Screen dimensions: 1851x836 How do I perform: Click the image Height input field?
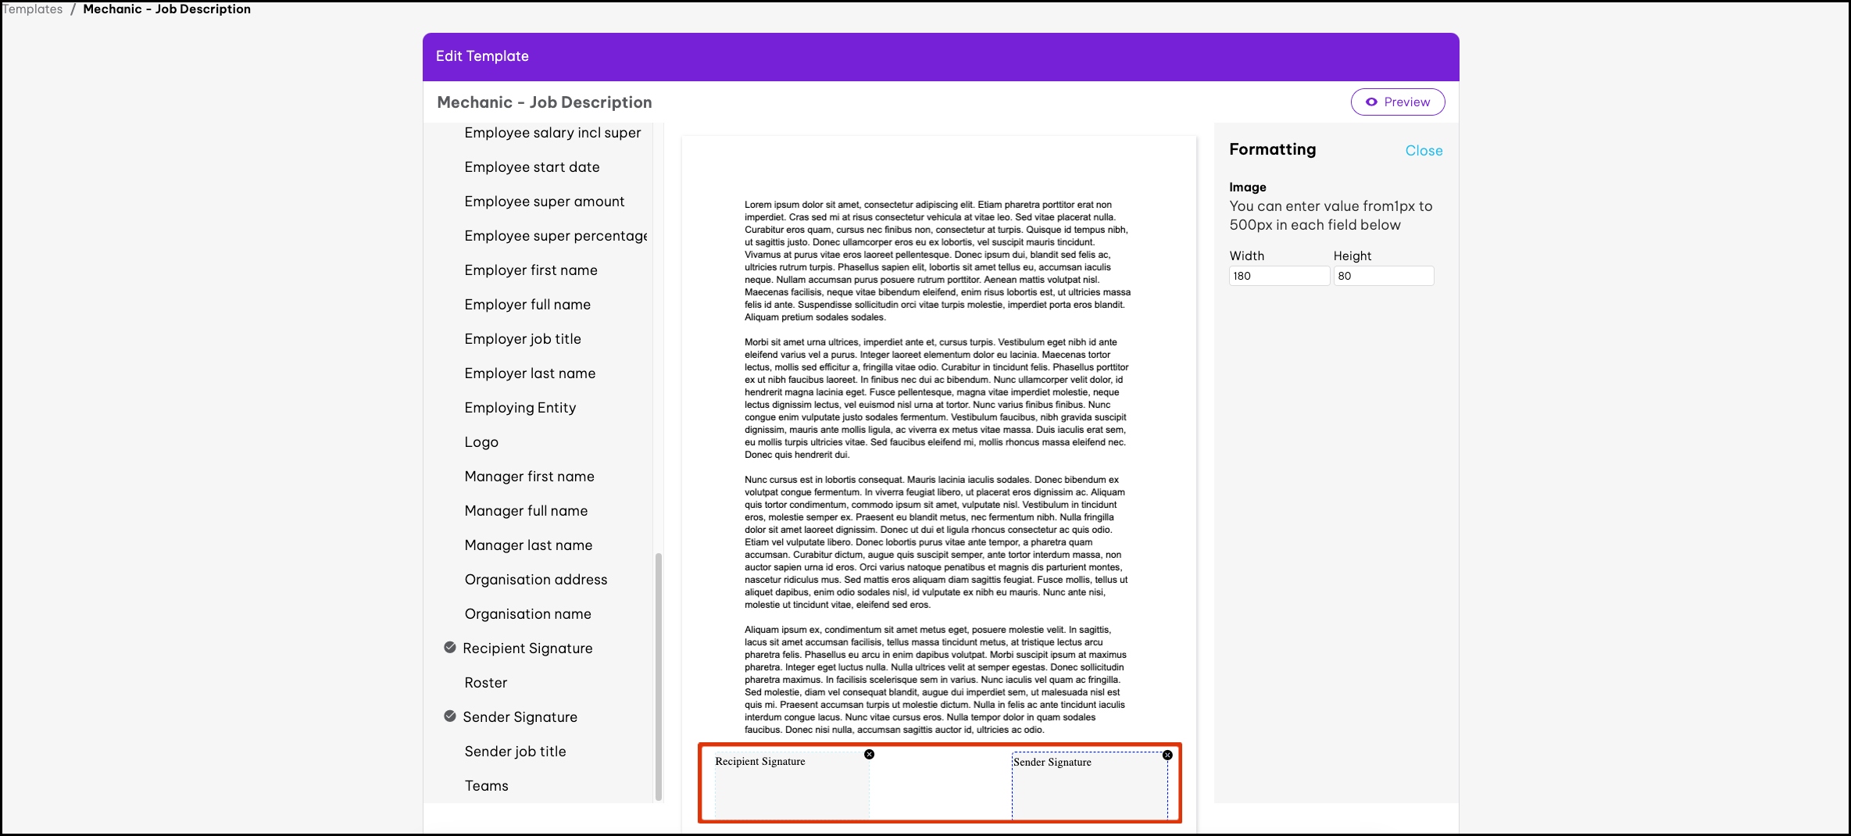1383,276
